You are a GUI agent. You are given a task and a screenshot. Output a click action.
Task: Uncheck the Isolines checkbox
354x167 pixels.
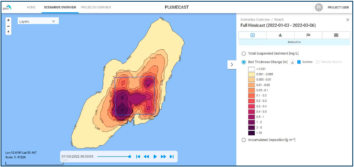[299, 62]
